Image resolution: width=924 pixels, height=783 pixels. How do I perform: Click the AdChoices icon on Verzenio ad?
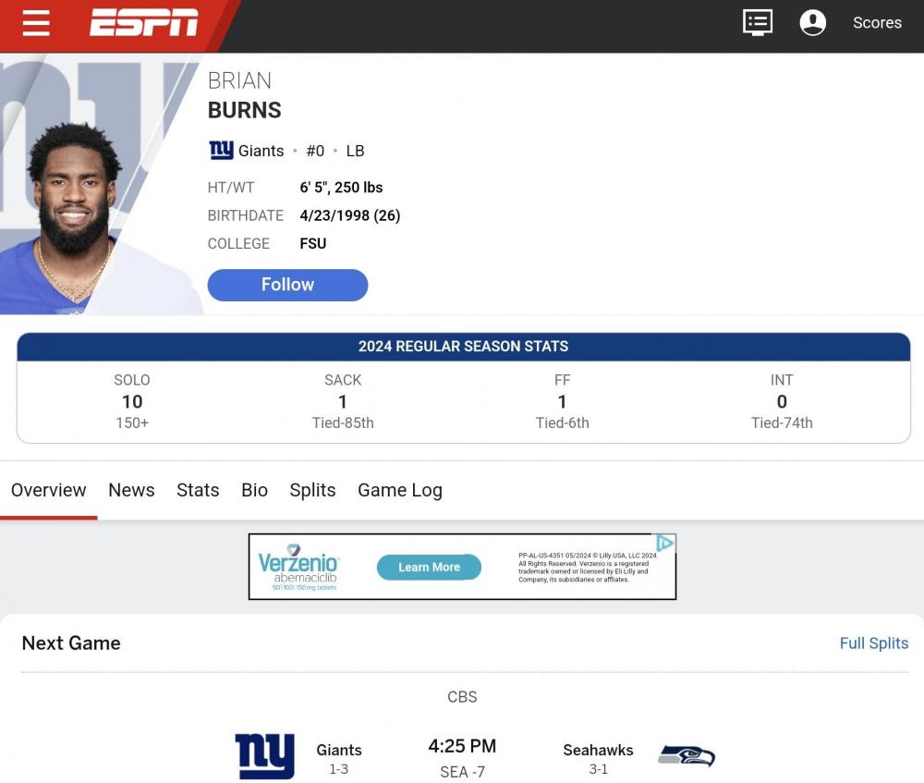click(x=665, y=544)
